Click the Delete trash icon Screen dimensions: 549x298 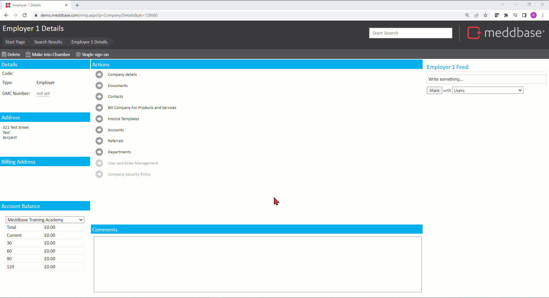point(4,54)
